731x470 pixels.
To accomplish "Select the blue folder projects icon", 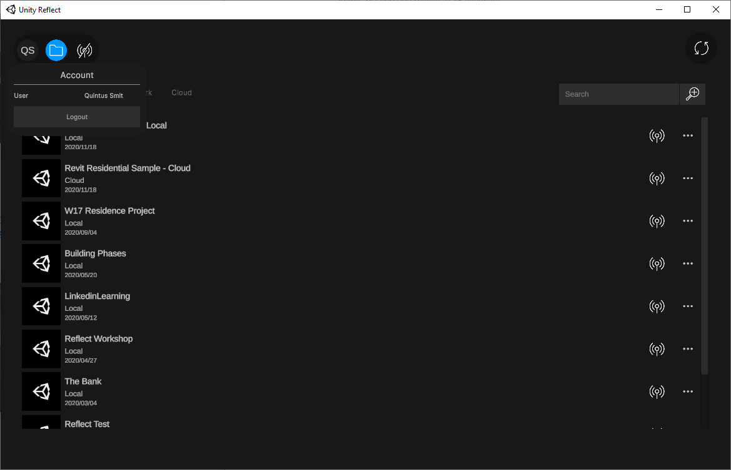I will (56, 50).
